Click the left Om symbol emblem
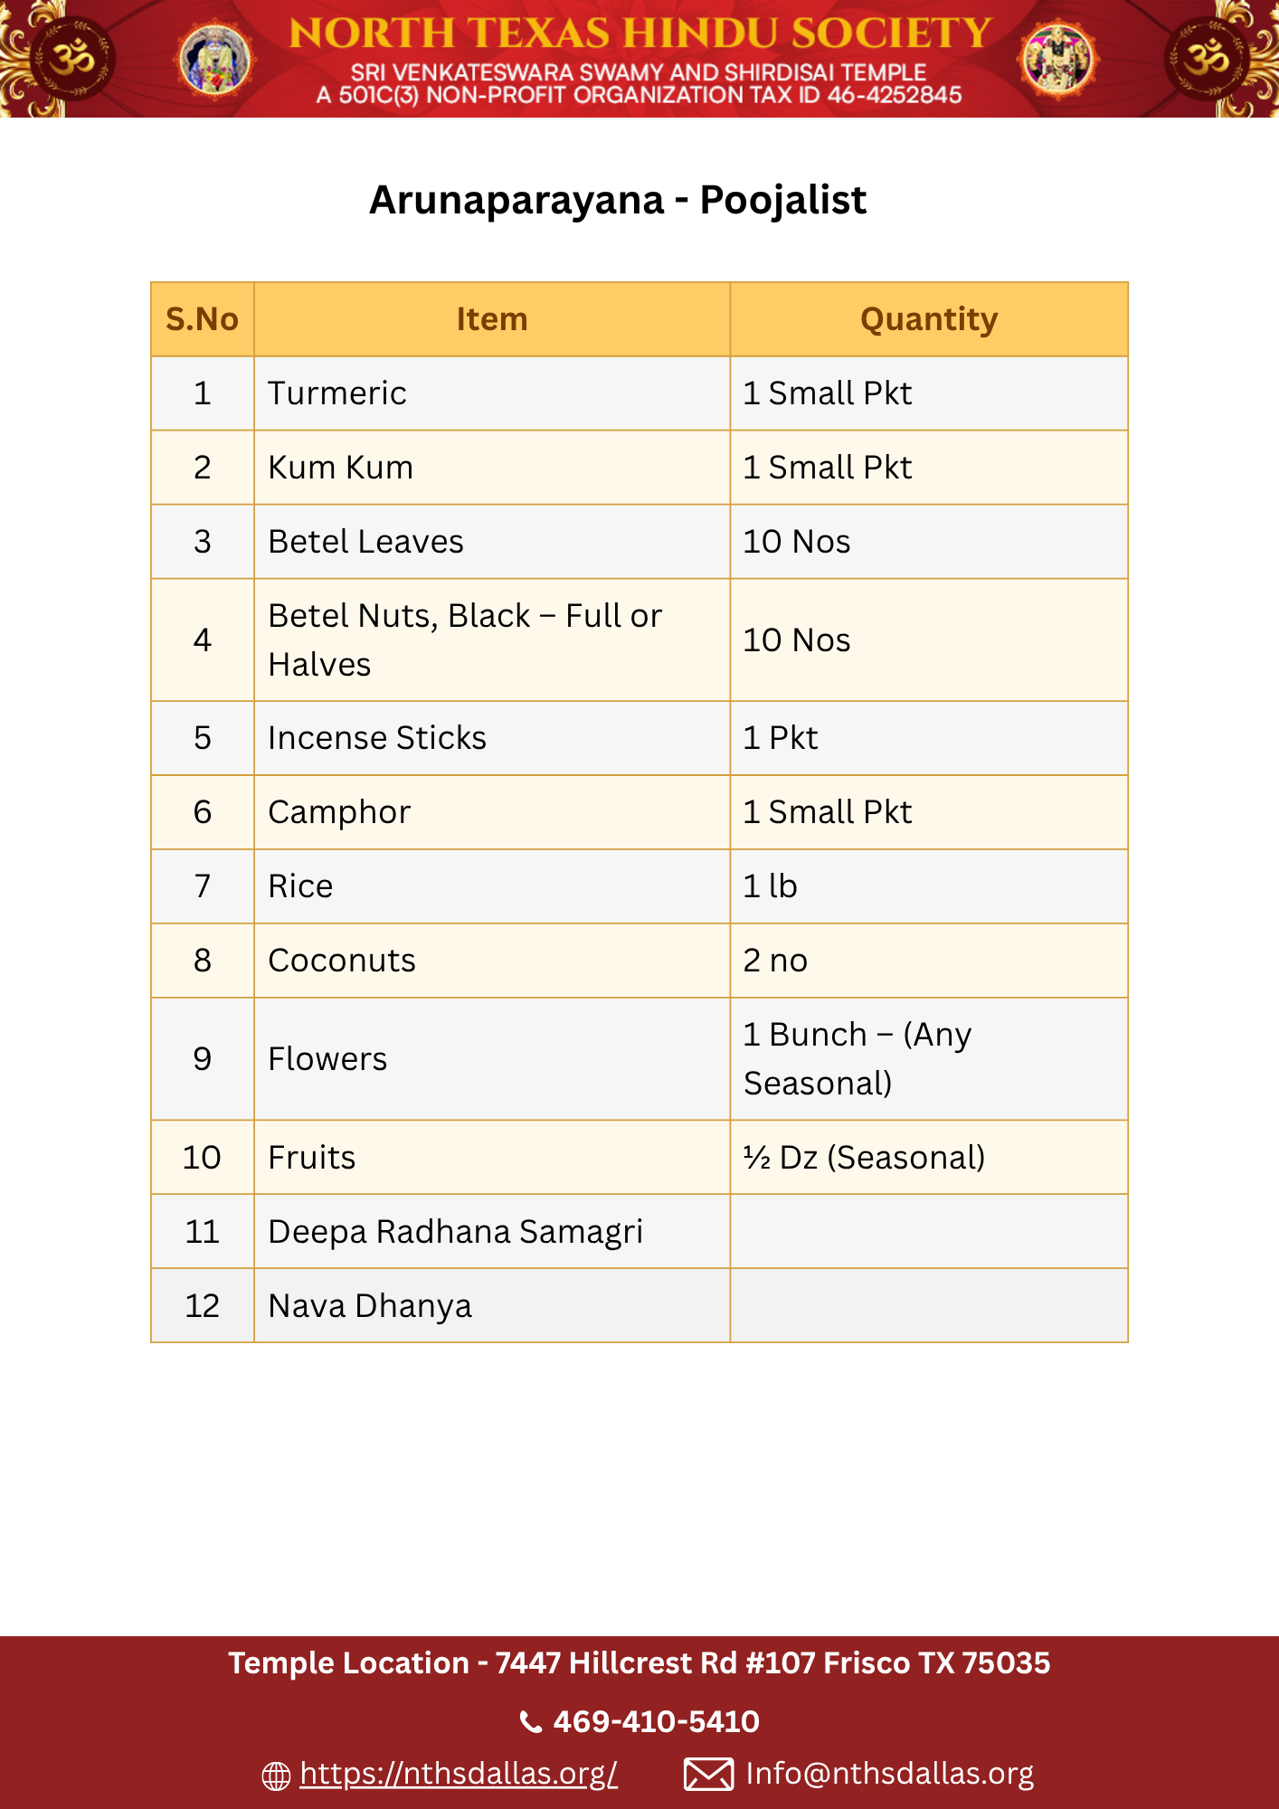The height and width of the screenshot is (1809, 1279). [71, 58]
